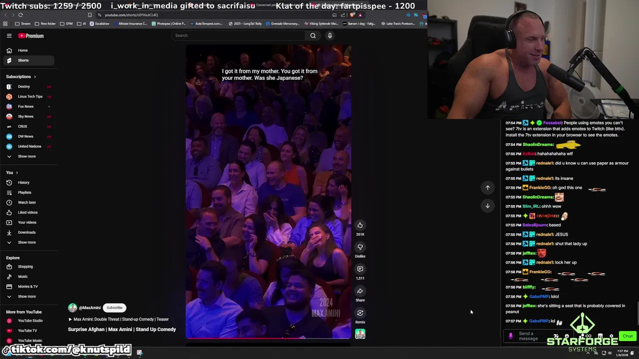639x359 pixels.
Task: Expand Show more under Subscriptions
Action: pos(26,157)
